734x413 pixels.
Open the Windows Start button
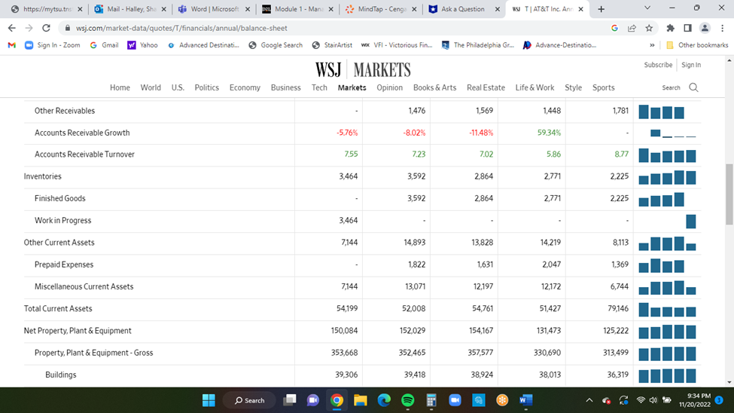(209, 400)
